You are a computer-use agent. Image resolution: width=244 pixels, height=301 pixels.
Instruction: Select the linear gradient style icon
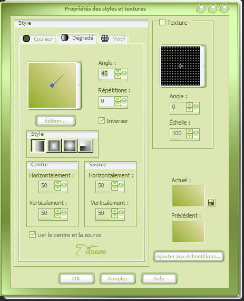tap(38, 146)
